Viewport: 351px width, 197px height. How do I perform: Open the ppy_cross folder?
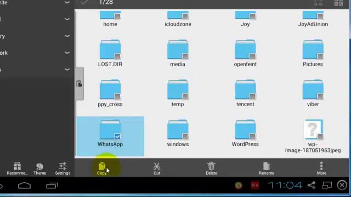click(x=110, y=94)
